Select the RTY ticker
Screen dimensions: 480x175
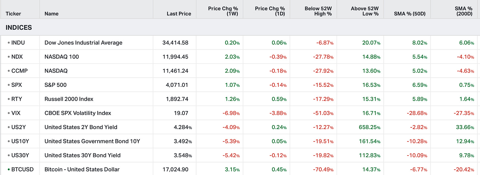(x=16, y=99)
